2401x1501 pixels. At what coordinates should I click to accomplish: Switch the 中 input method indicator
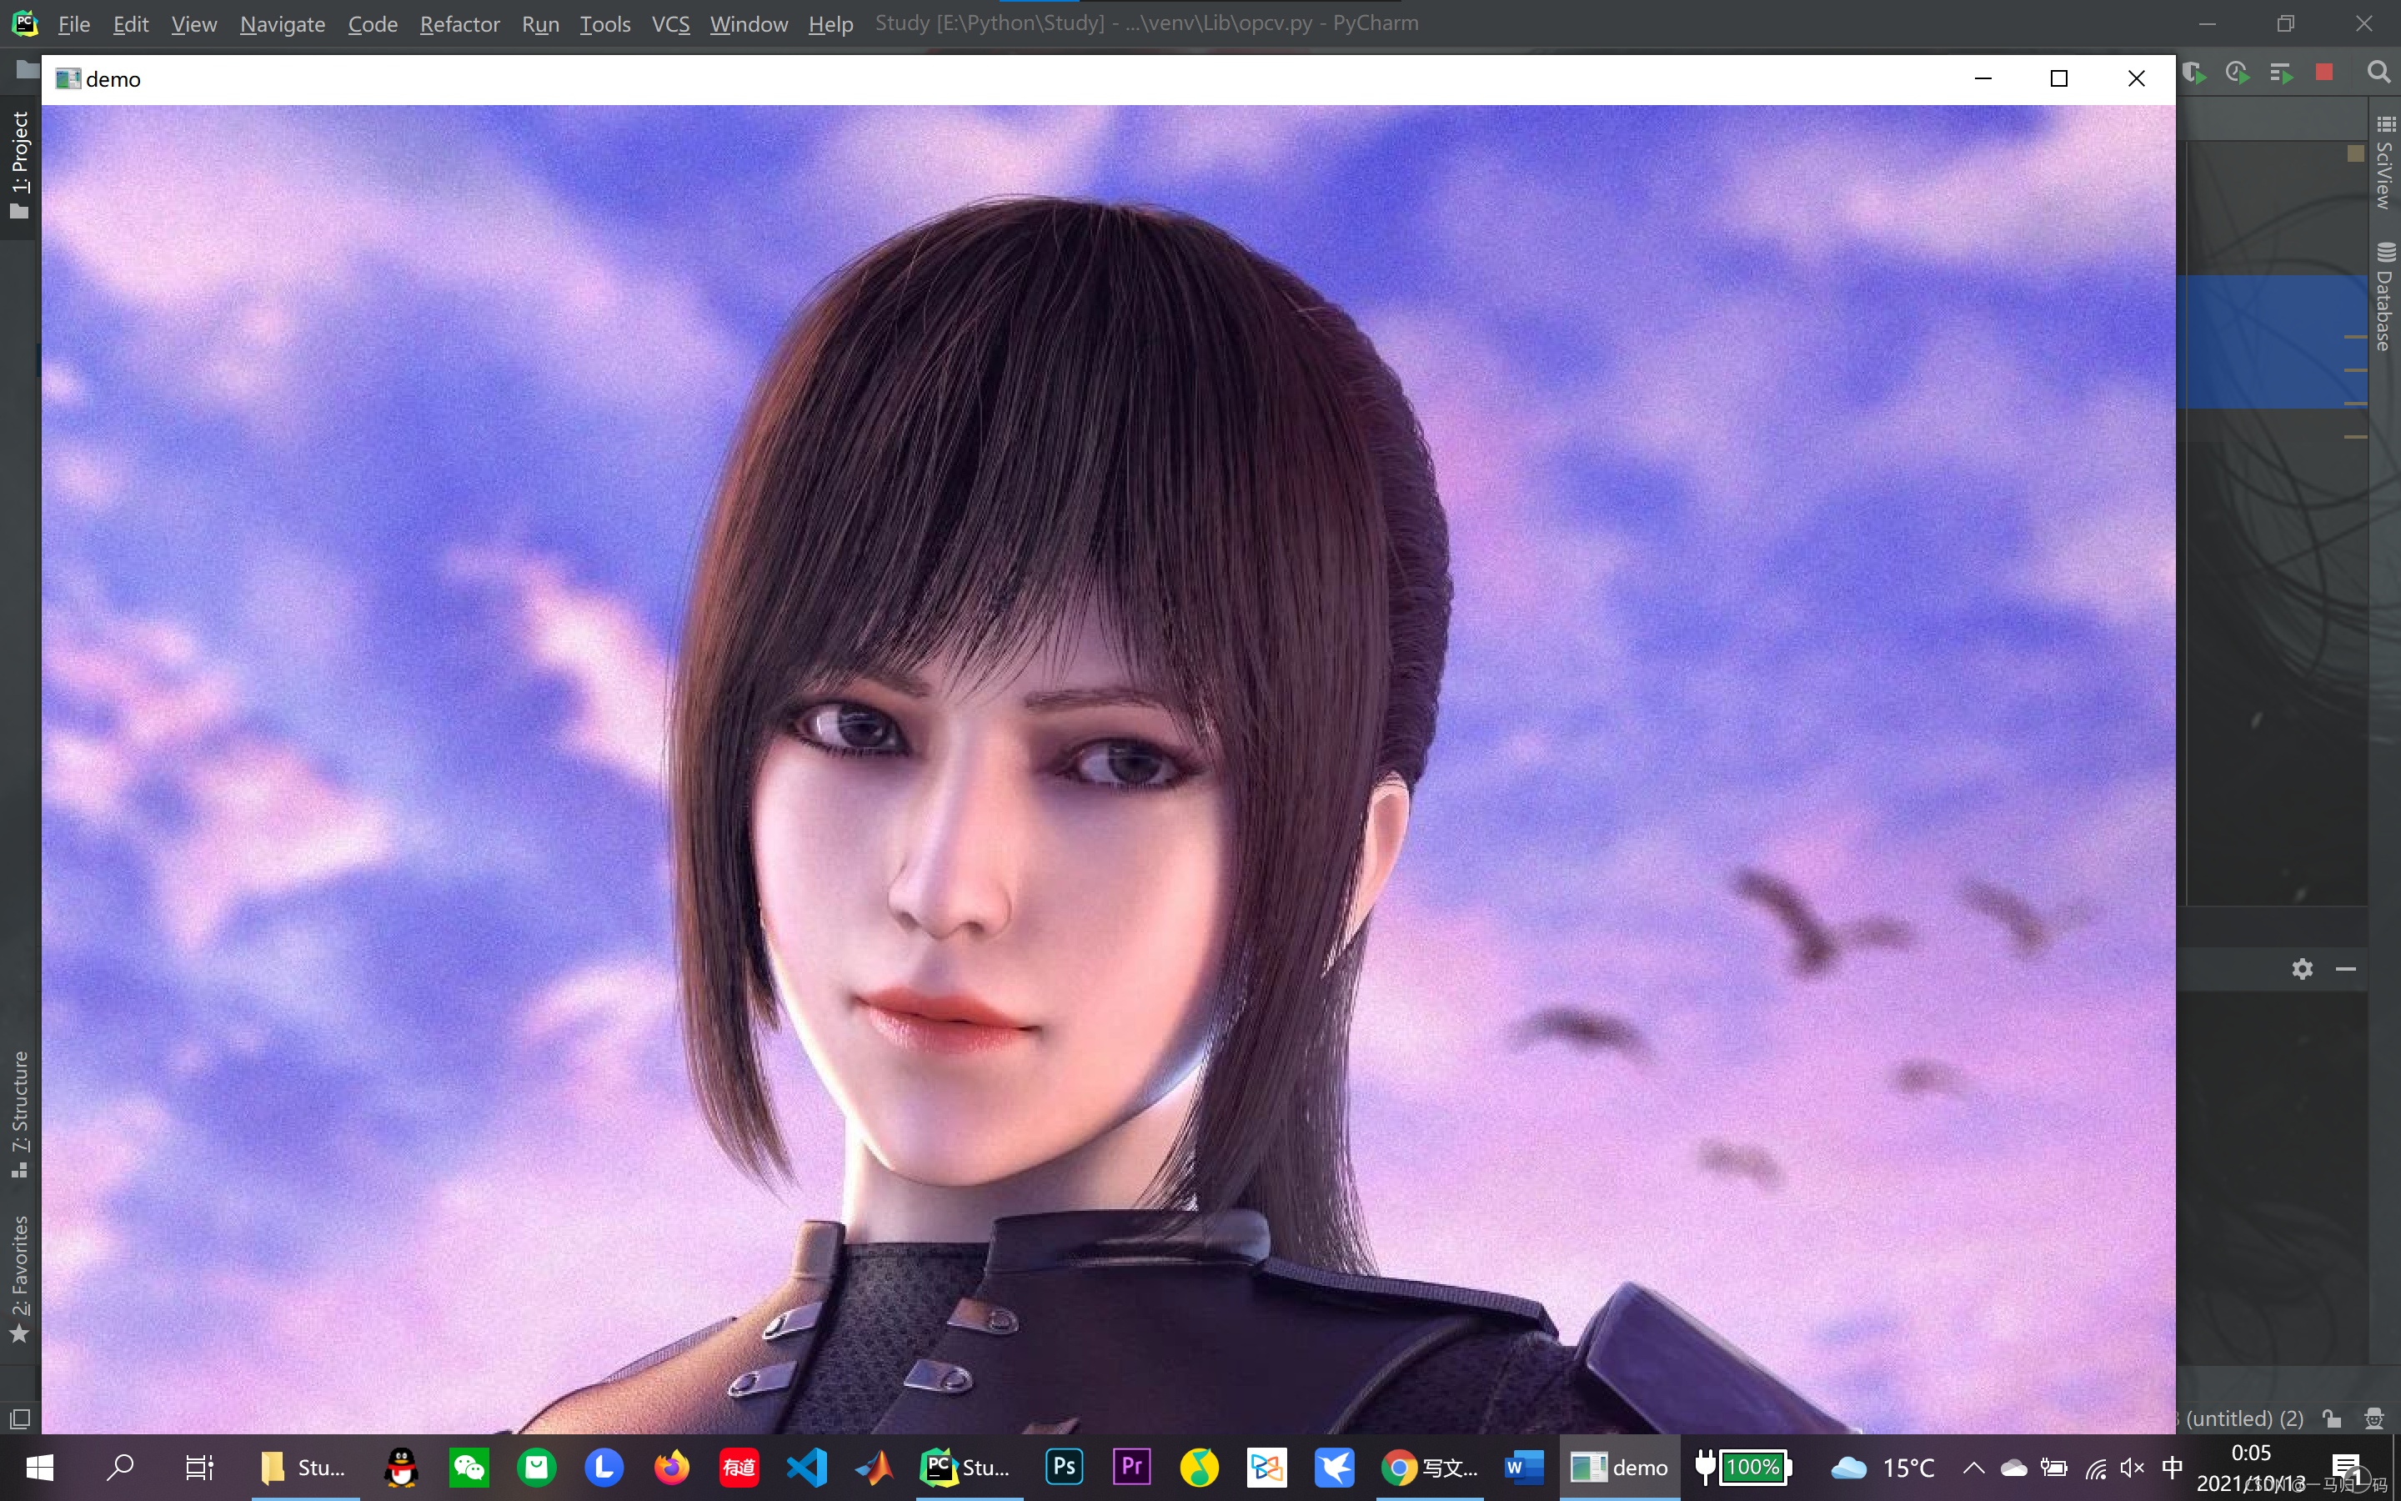pyautogui.click(x=2172, y=1468)
